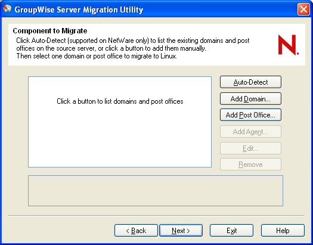The height and width of the screenshot is (245, 313).
Task: Go to the Next page
Action: click(181, 231)
